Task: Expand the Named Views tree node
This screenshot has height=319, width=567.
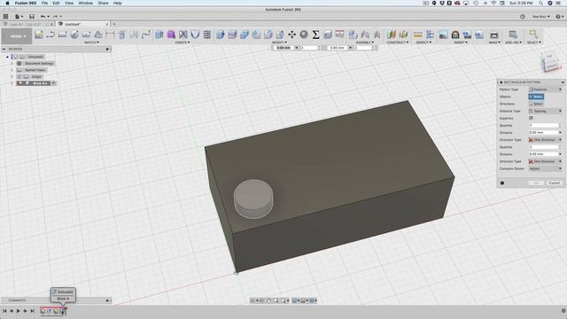Action: 12,70
